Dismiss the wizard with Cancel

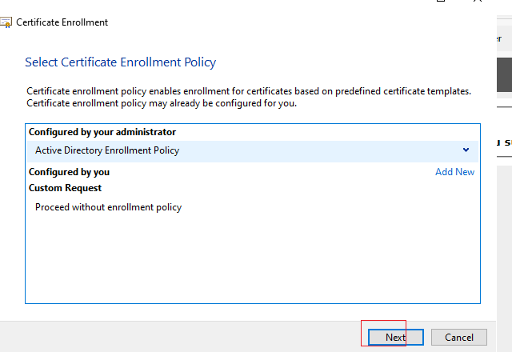click(458, 337)
